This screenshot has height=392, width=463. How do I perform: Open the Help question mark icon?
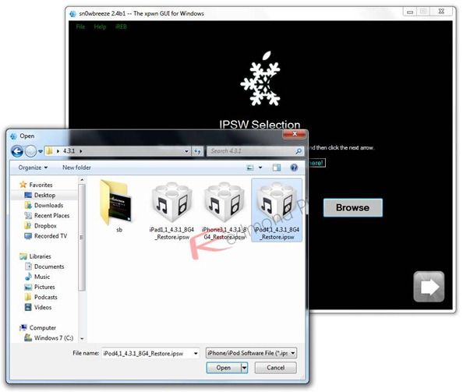[294, 168]
